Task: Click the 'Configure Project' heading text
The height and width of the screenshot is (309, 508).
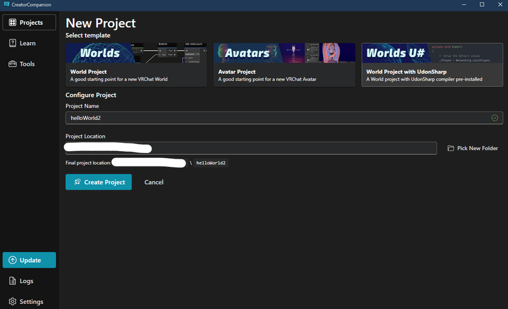Action: [91, 95]
